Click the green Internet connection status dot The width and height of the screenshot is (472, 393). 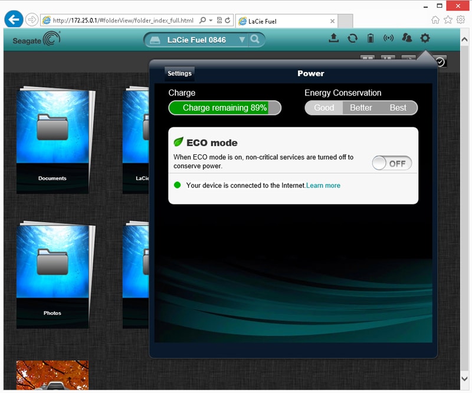[x=178, y=185]
